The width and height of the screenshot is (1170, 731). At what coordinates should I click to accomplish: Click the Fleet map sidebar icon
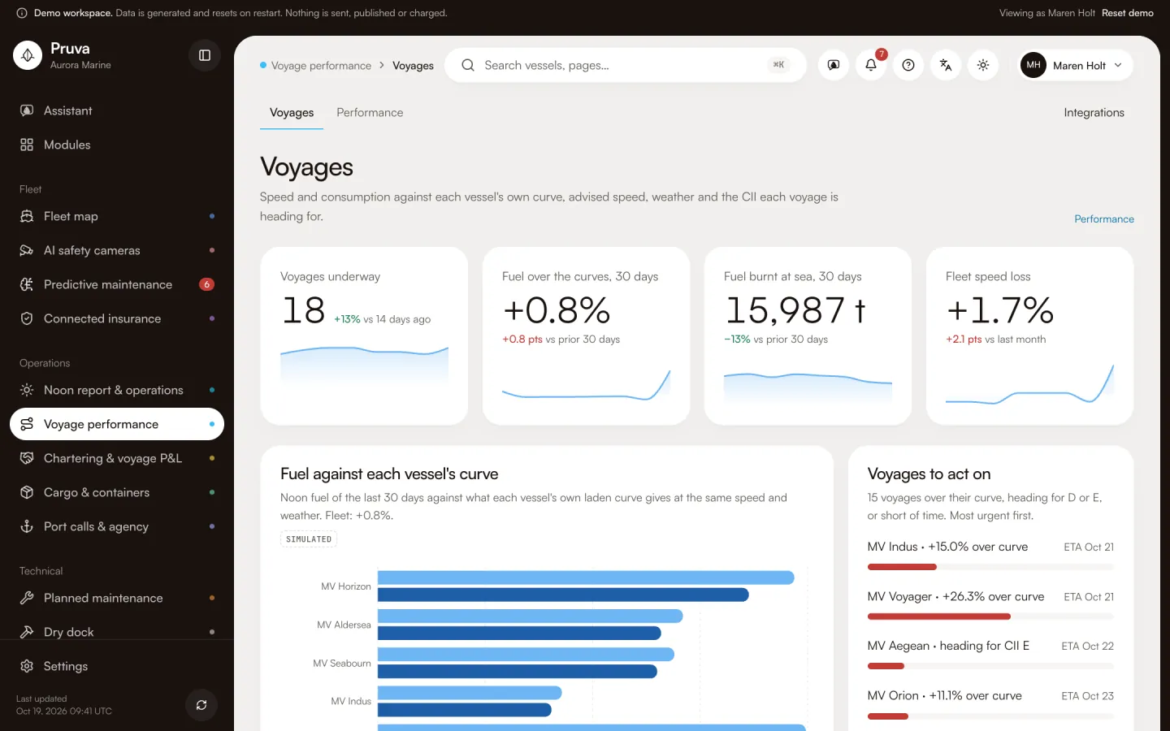[x=27, y=216]
